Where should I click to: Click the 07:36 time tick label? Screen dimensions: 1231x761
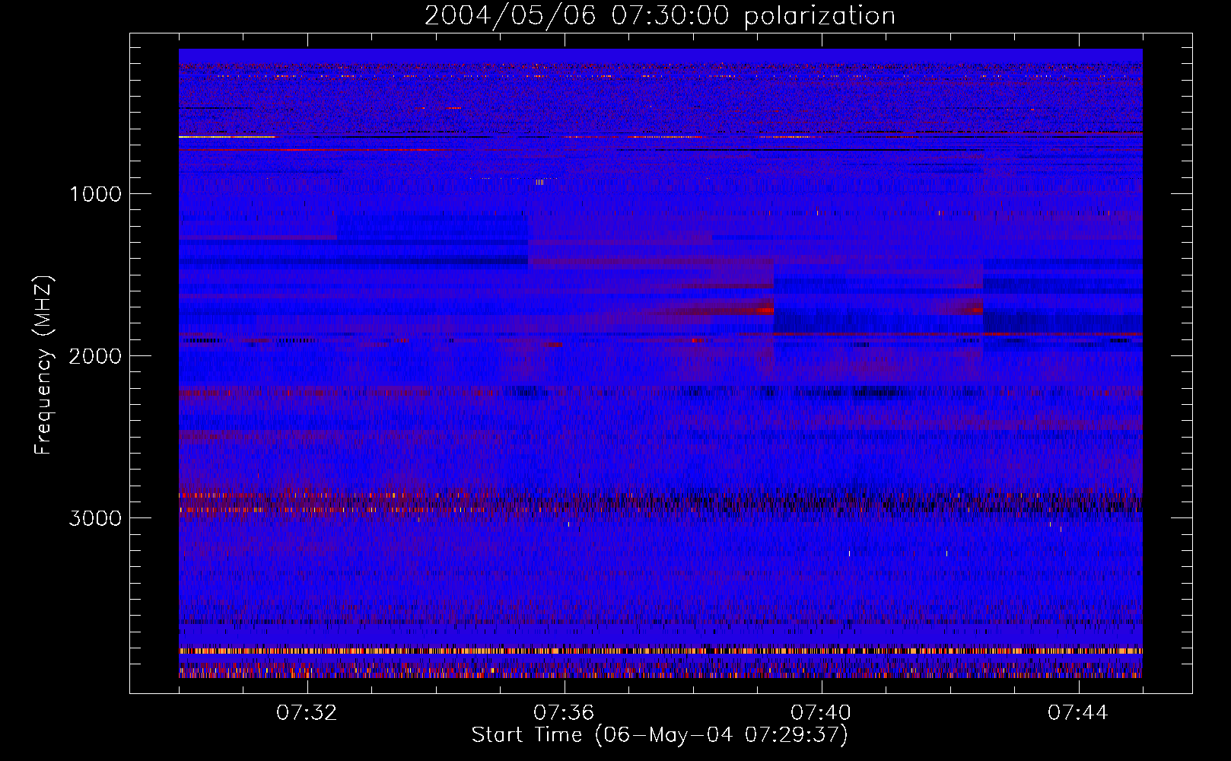pos(564,713)
